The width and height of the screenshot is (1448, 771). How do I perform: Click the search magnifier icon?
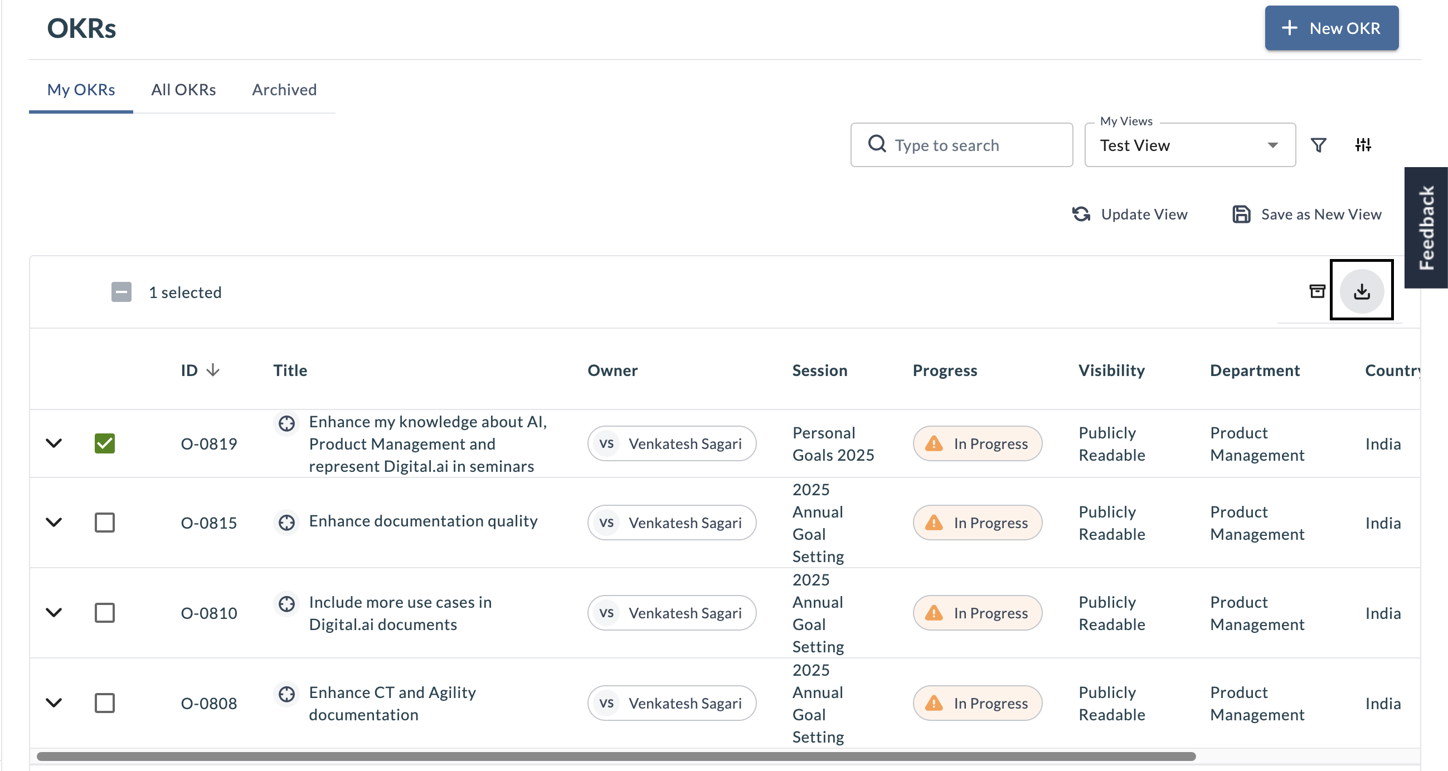click(x=877, y=144)
